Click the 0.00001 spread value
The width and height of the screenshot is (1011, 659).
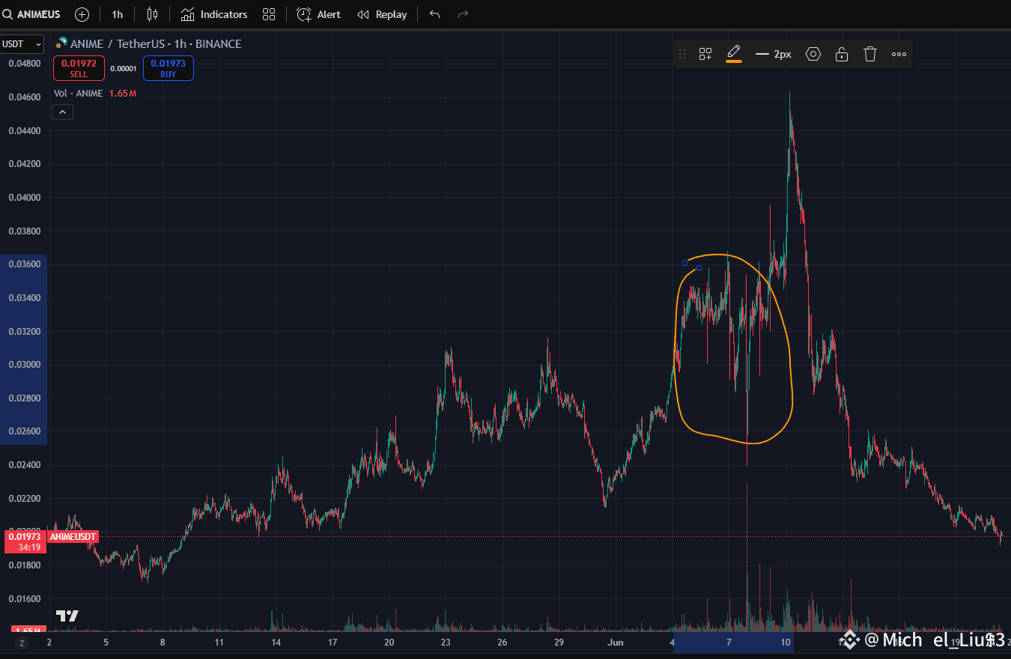123,69
